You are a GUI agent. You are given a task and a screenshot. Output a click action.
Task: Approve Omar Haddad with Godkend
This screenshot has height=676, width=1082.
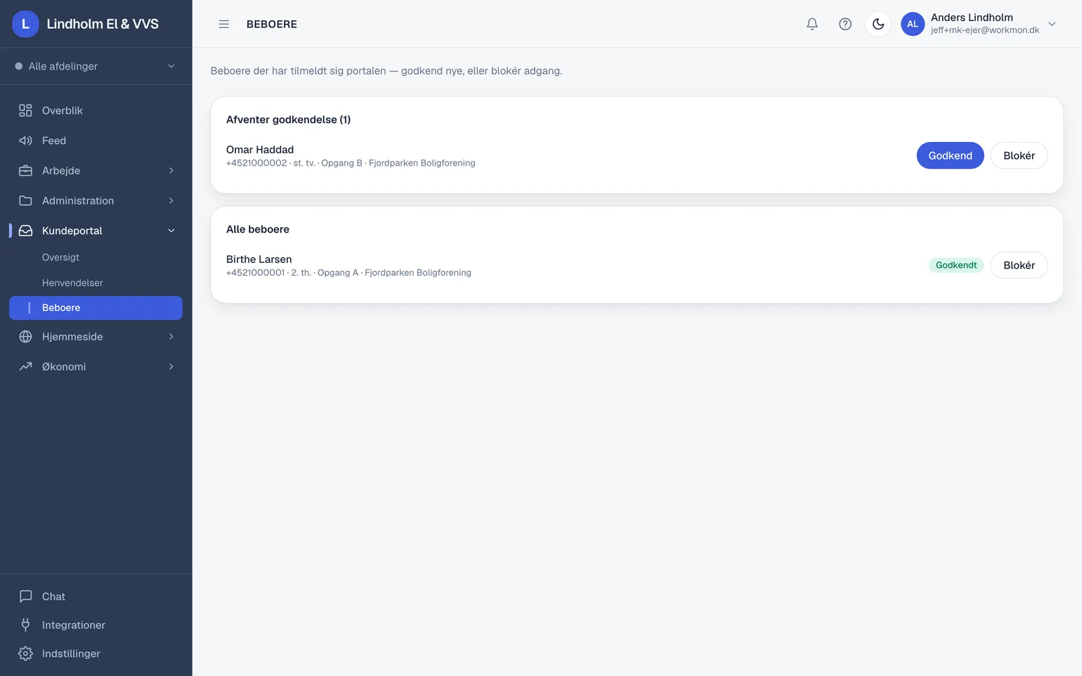click(x=950, y=155)
